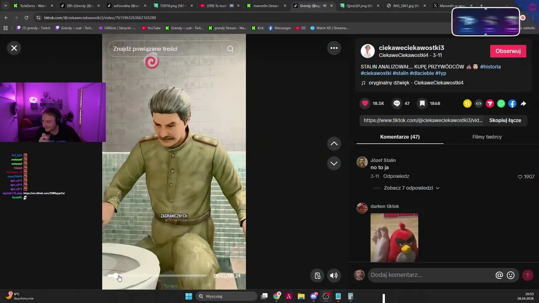Like Józef Stalin's comment heart
The image size is (539, 303).
pos(520,177)
